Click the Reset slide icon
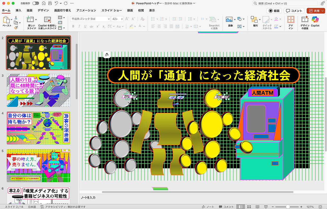 click(60, 23)
